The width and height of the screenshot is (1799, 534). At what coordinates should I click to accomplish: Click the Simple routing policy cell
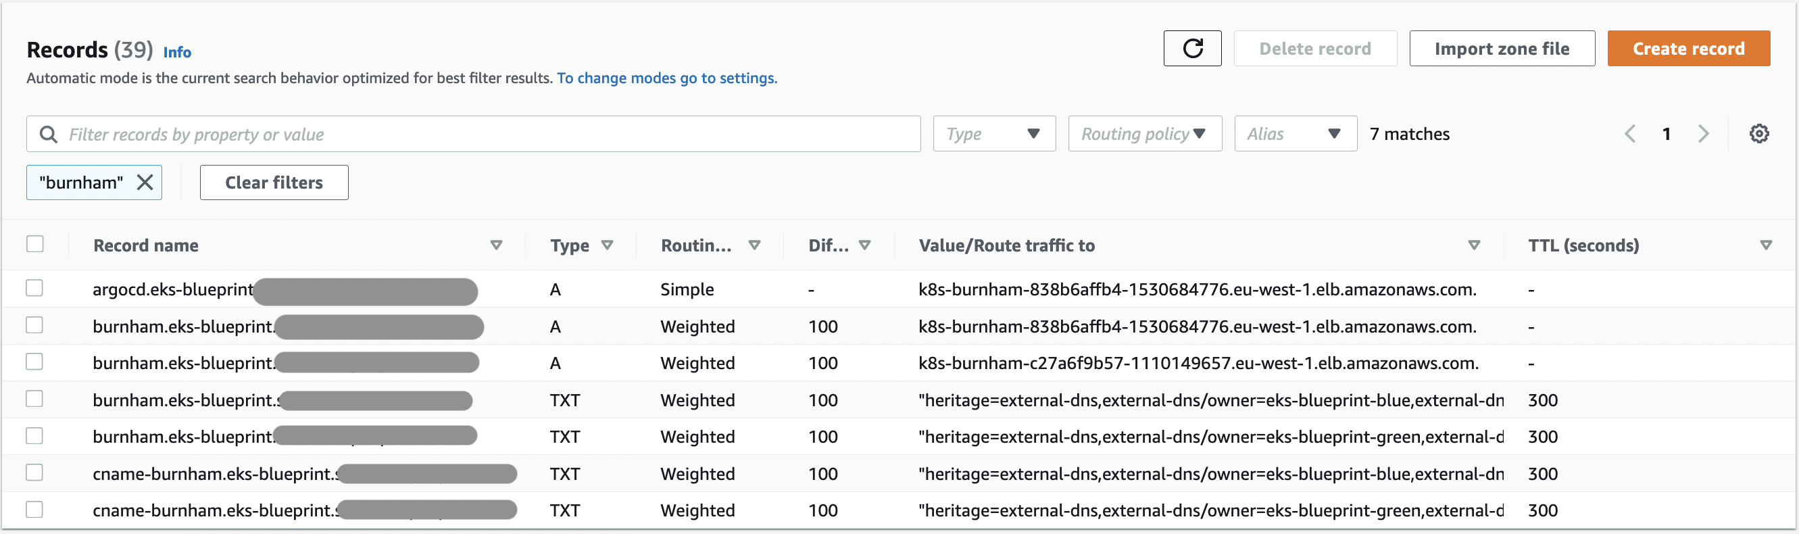[x=687, y=289]
